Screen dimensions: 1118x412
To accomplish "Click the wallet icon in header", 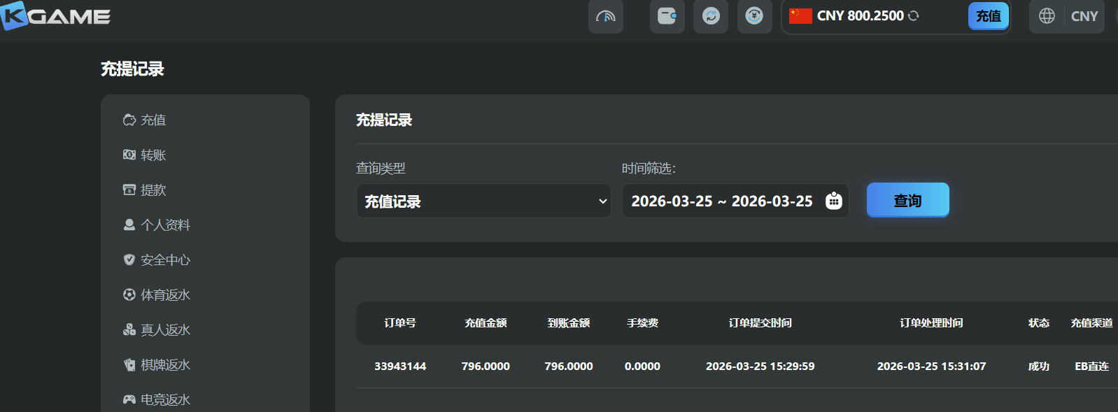I will pyautogui.click(x=667, y=16).
